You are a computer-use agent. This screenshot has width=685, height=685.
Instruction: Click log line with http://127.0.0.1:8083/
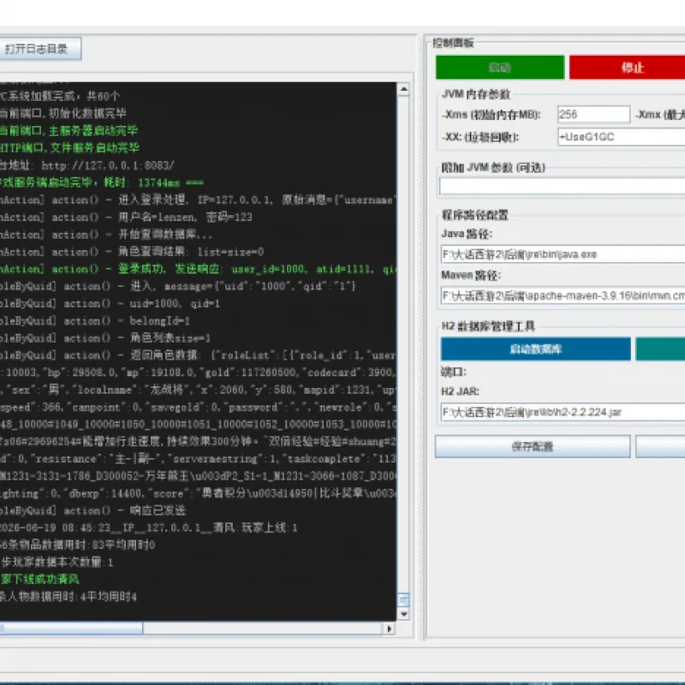[87, 165]
